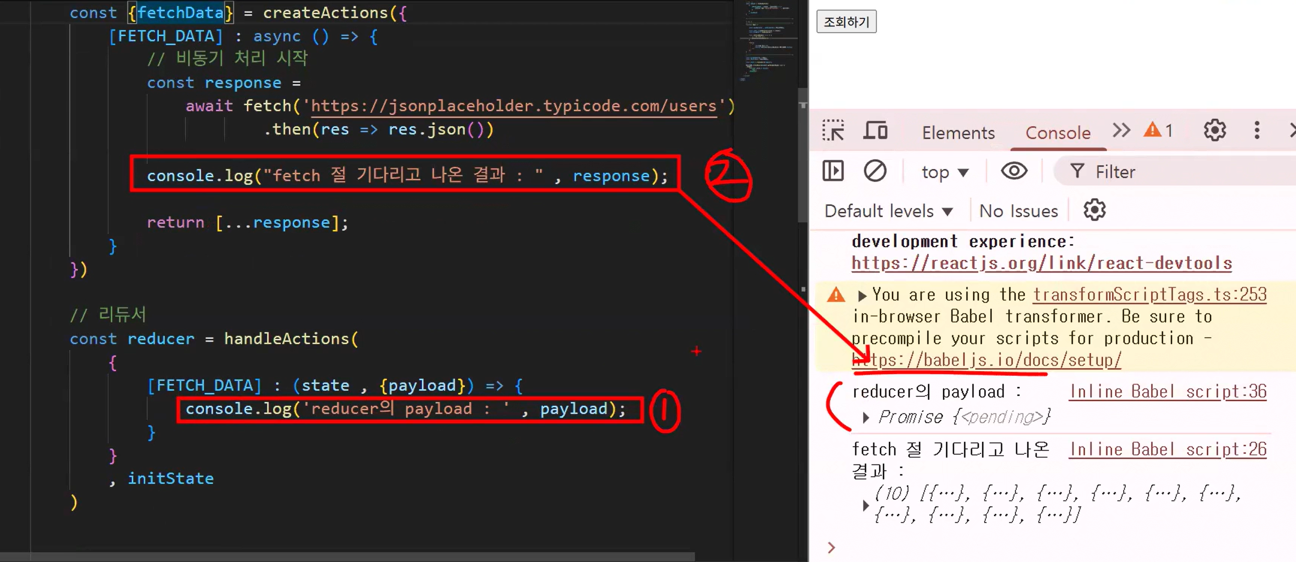Viewport: 1296px width, 562px height.
Task: Open console settings gear icon
Action: 1094,210
